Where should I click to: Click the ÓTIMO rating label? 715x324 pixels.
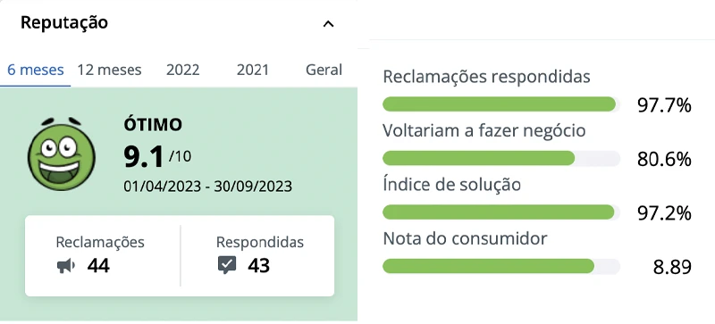point(153,125)
